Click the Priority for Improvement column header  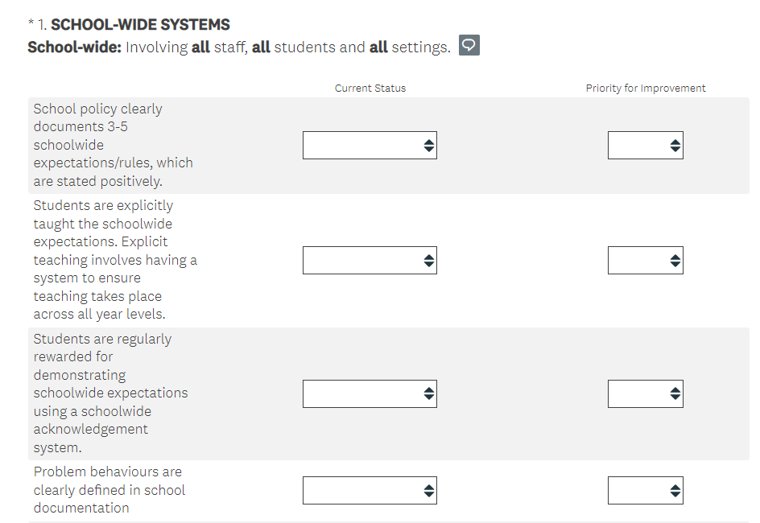pyautogui.click(x=645, y=89)
